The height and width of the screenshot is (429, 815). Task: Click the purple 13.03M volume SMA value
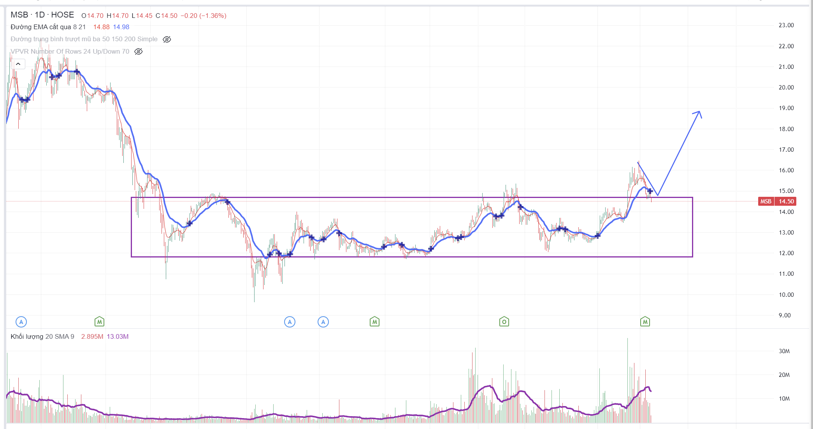(118, 336)
